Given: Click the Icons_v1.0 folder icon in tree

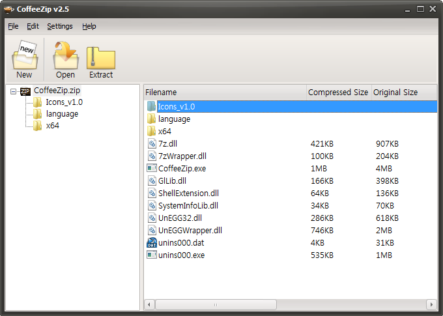Looking at the screenshot, I should coord(37,102).
